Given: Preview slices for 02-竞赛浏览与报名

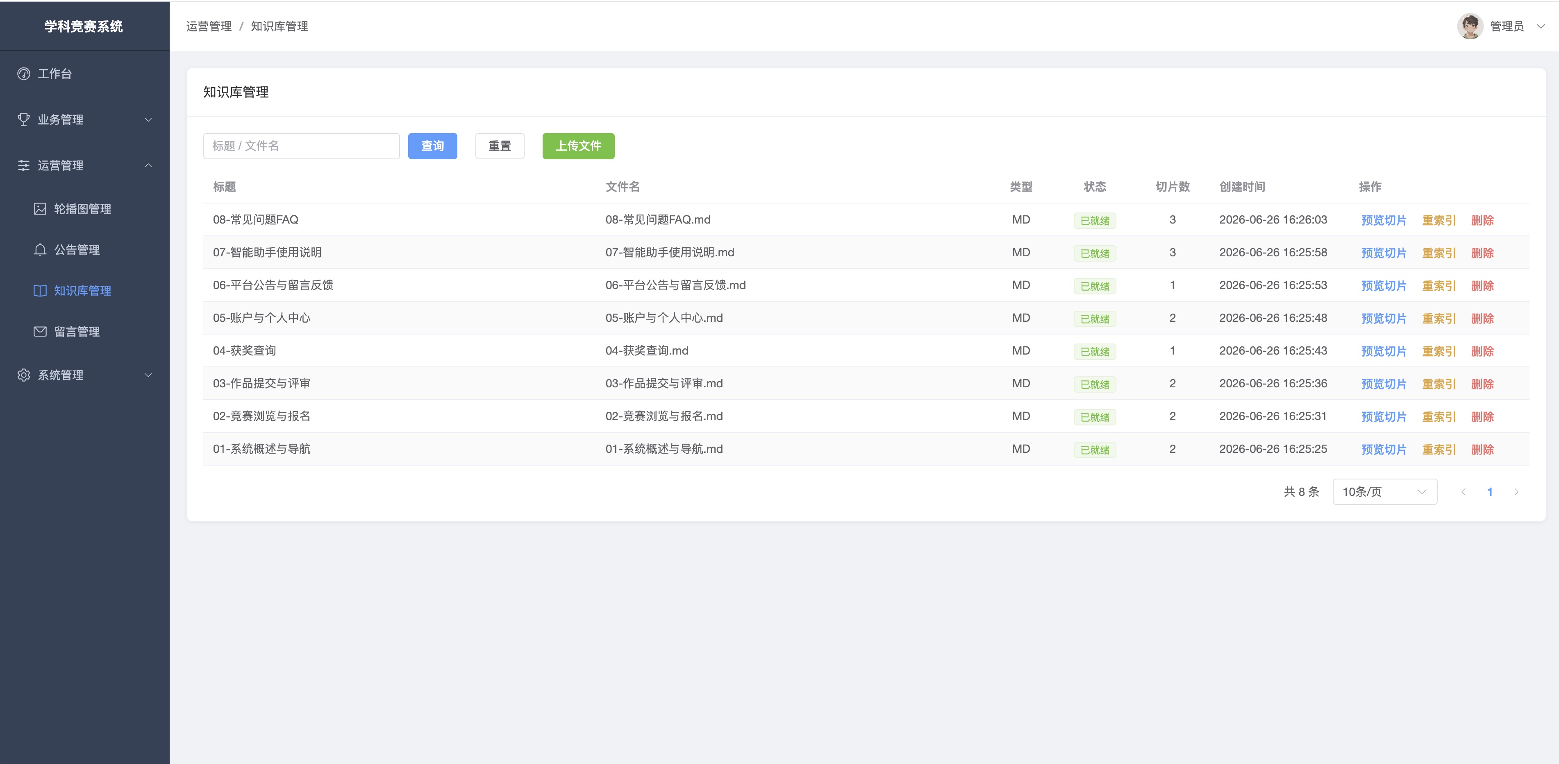Looking at the screenshot, I should click(1384, 417).
